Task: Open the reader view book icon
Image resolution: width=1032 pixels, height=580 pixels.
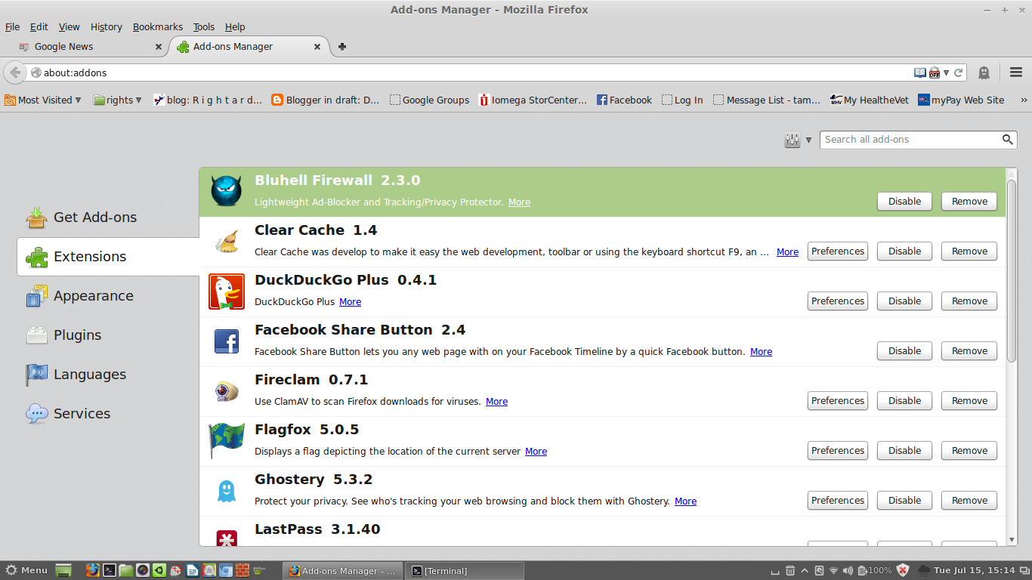Action: click(x=919, y=72)
